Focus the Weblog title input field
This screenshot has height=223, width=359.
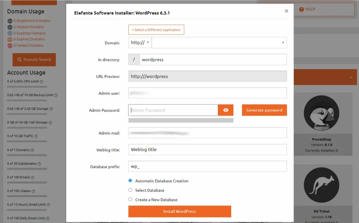[x=208, y=149]
